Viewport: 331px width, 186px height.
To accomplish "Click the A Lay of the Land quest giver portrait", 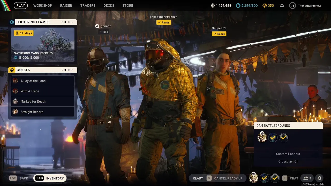I will (x=15, y=81).
